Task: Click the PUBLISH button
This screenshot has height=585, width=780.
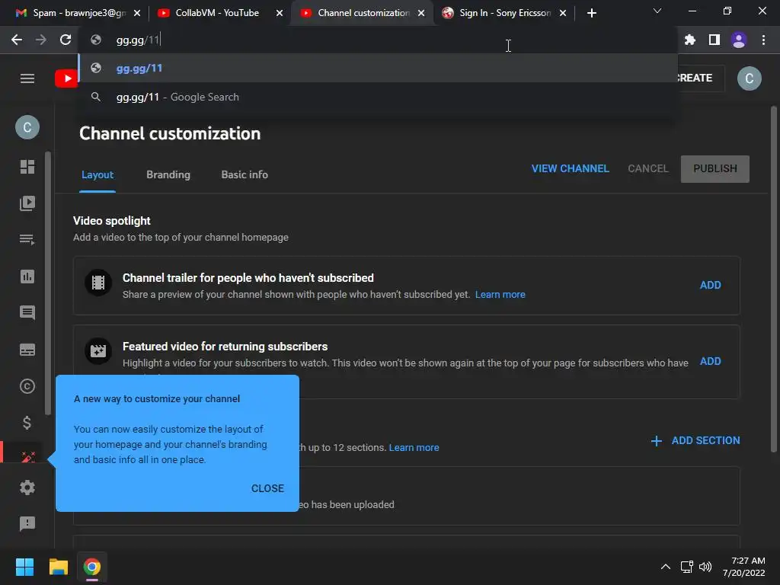Action: tap(714, 168)
